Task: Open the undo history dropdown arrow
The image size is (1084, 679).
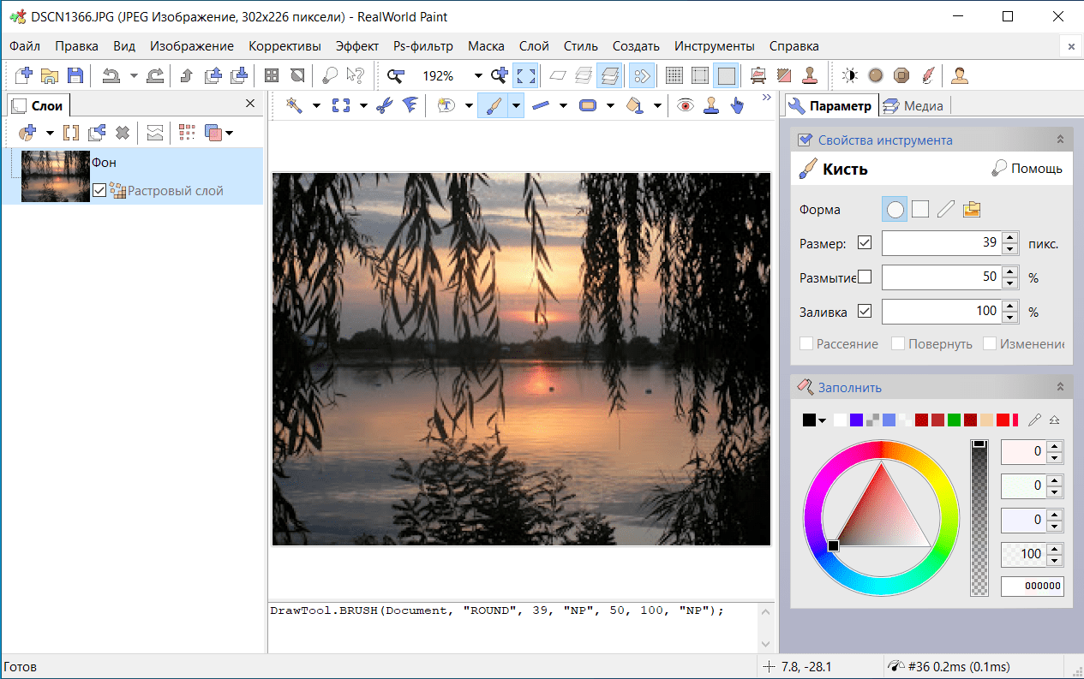Action: pyautogui.click(x=134, y=75)
